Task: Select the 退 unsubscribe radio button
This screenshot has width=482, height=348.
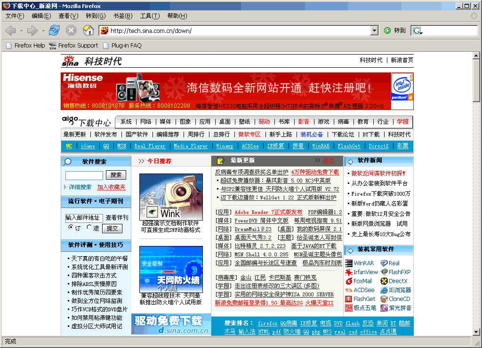Action: 89,227
